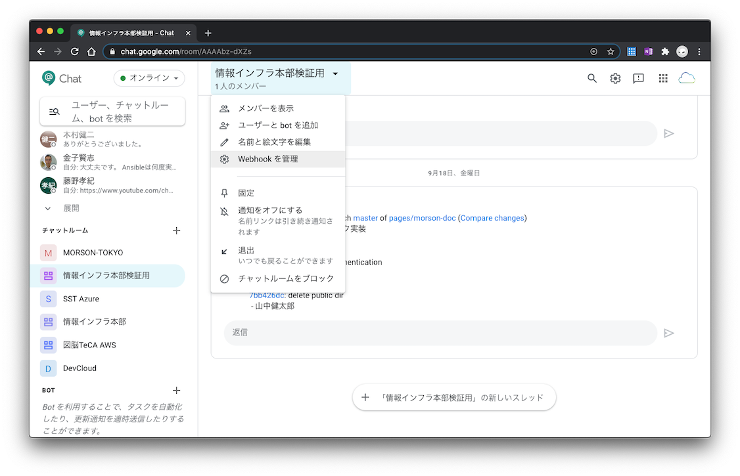
Task: Choose メンバーを表示 from the menu
Action: coord(266,108)
